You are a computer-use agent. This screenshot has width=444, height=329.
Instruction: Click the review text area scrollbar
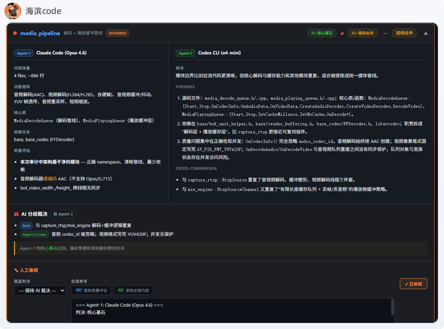tap(392, 307)
